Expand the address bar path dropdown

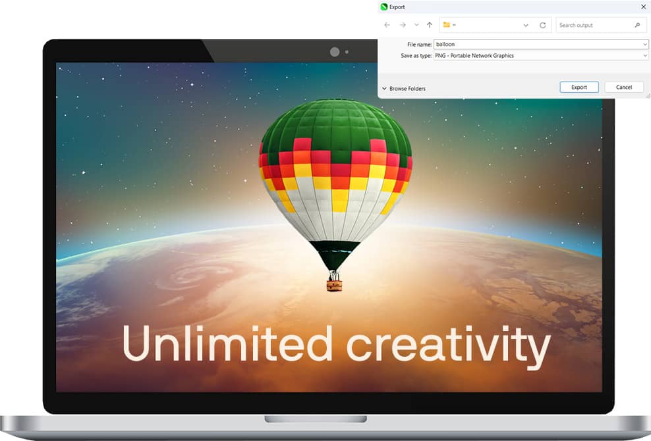click(x=526, y=25)
